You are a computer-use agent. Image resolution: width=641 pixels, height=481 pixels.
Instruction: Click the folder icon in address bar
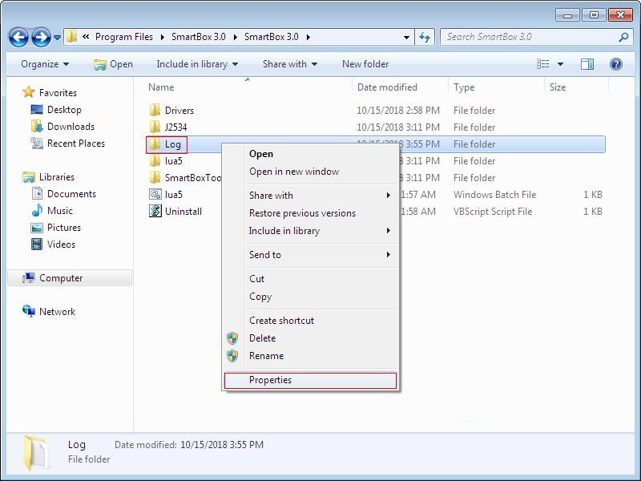coord(71,36)
